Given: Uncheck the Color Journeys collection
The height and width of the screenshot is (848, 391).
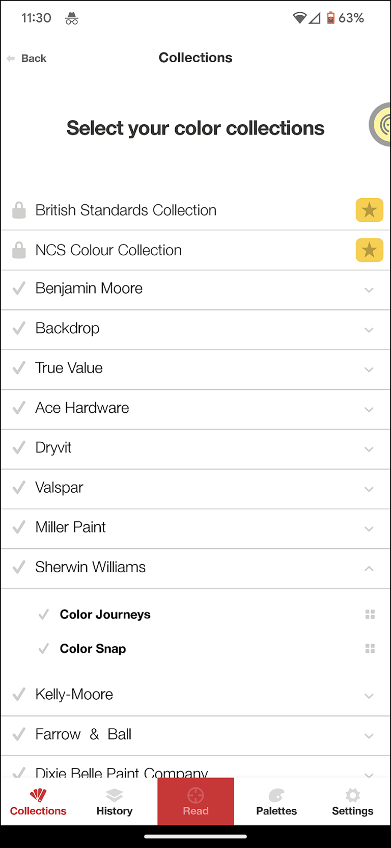Looking at the screenshot, I should point(44,615).
